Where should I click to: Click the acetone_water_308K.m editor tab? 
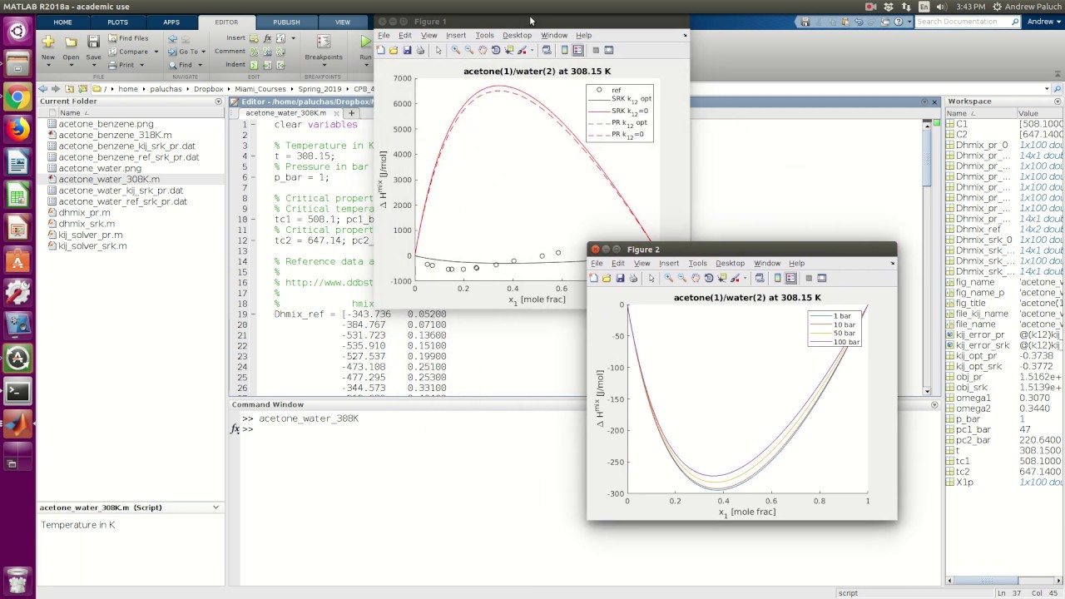pyautogui.click(x=285, y=113)
